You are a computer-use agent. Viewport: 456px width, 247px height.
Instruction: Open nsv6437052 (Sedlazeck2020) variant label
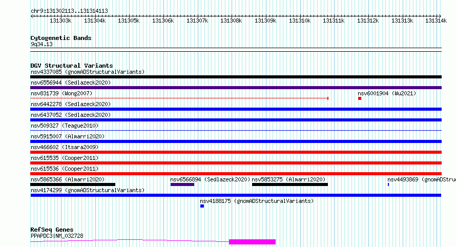71,115
